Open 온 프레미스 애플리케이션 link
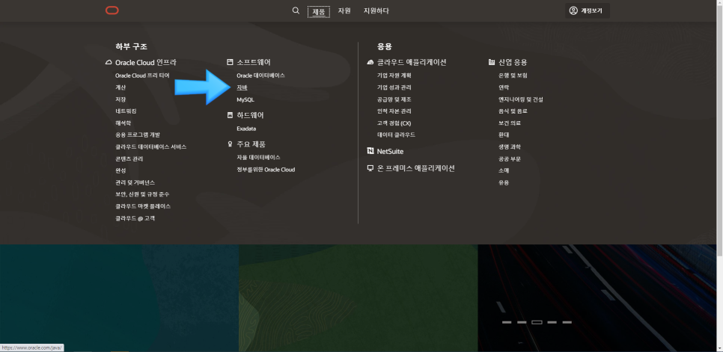Image resolution: width=723 pixels, height=352 pixels. (x=416, y=168)
